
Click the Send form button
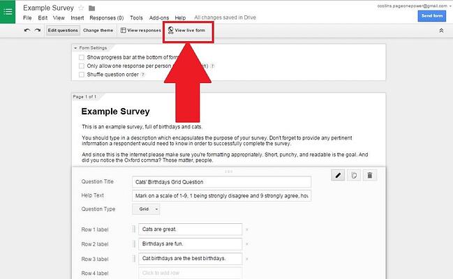click(x=432, y=16)
